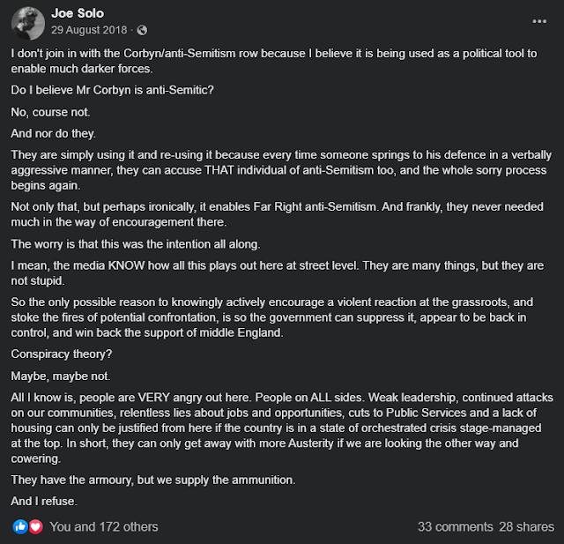Open Joe Solo's profile picture
The image size is (564, 544).
[28, 24]
